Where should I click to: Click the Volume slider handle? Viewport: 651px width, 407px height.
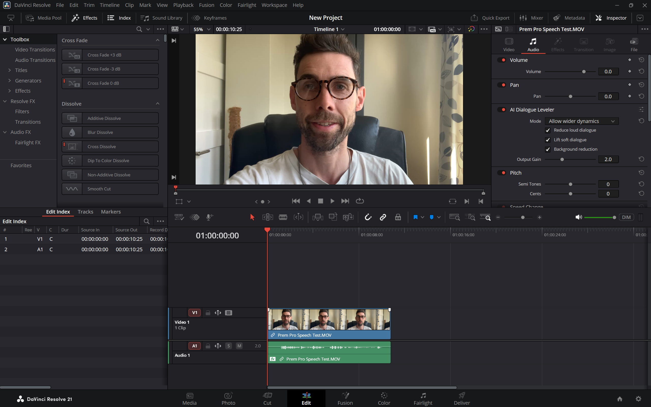[584, 72]
